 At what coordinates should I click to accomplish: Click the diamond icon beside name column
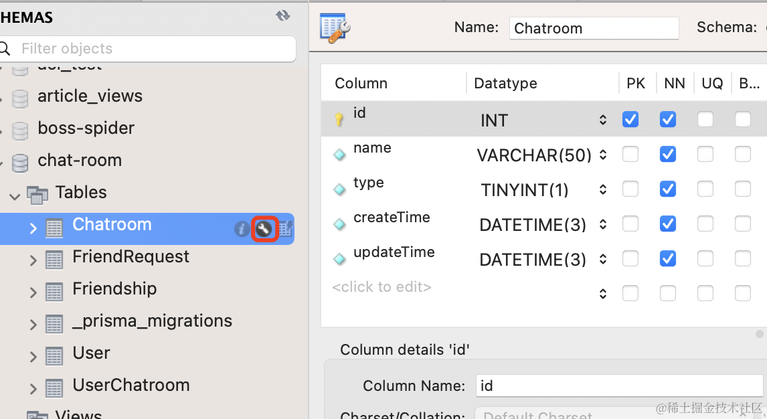tap(339, 155)
